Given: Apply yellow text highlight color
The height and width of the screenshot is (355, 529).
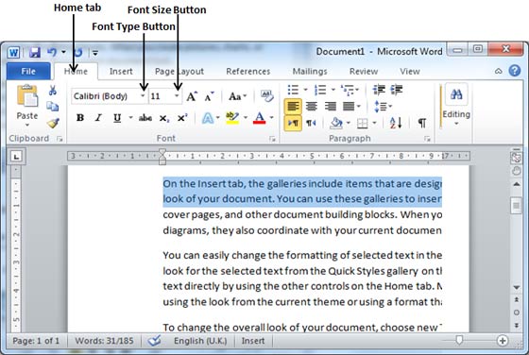Looking at the screenshot, I should click(x=232, y=118).
